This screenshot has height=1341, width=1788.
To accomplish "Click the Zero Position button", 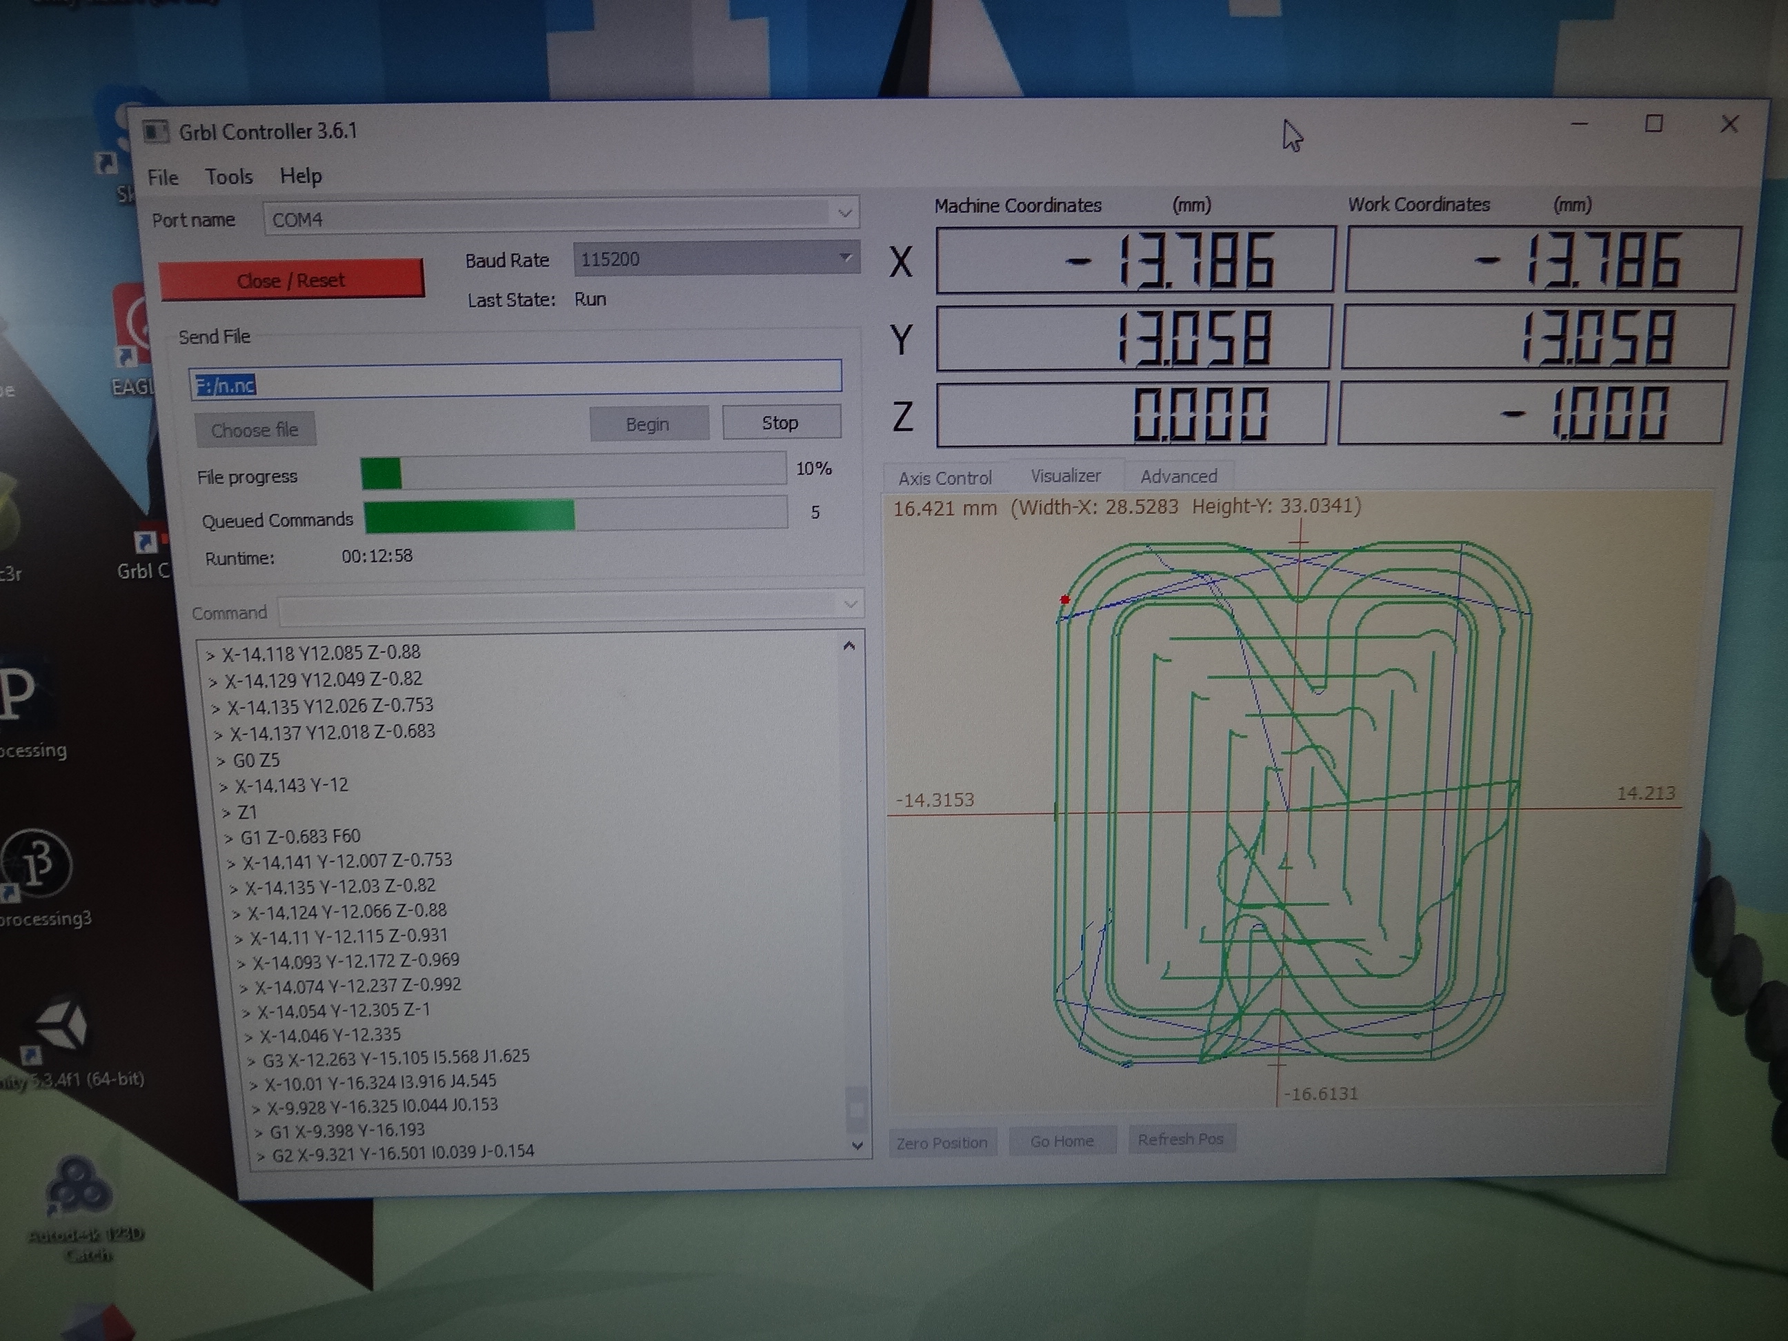I will [x=942, y=1143].
